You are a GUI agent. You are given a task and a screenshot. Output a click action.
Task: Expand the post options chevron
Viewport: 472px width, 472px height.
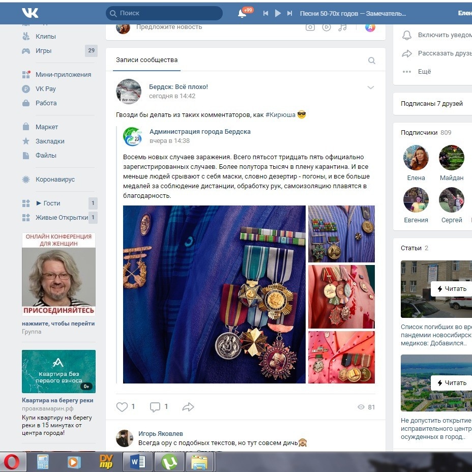(371, 87)
